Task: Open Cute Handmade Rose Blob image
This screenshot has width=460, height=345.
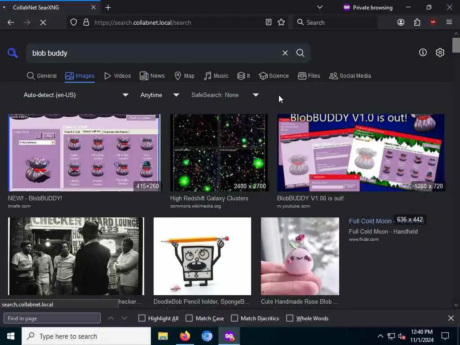Action: (x=300, y=256)
